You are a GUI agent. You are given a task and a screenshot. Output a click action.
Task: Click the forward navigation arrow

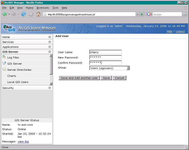tap(14, 14)
